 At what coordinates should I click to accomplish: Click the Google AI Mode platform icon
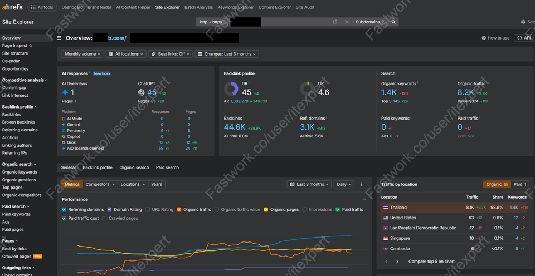[x=64, y=119]
